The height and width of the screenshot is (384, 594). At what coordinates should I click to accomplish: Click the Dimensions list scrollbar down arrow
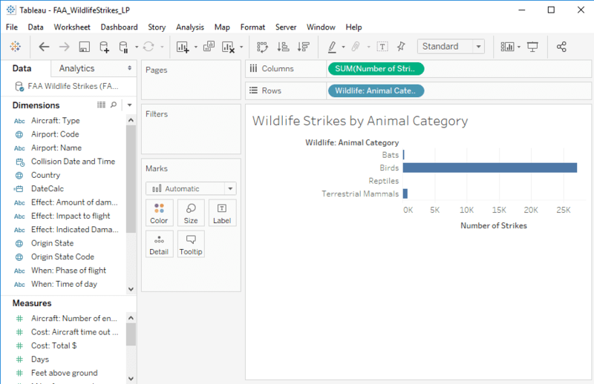[131, 289]
